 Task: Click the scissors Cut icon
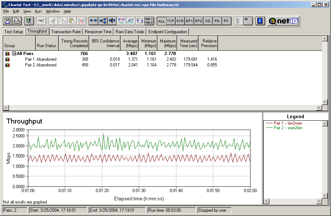(x=54, y=21)
